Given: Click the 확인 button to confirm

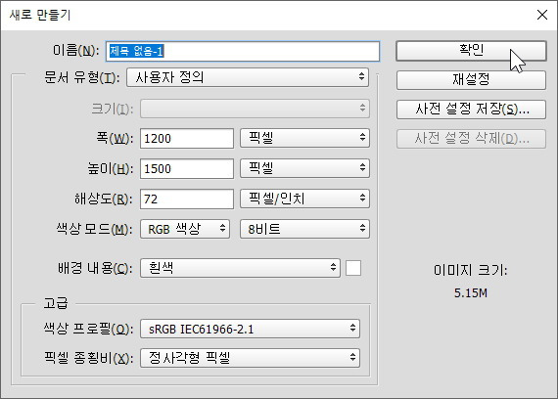Looking at the screenshot, I should pyautogui.click(x=471, y=51).
